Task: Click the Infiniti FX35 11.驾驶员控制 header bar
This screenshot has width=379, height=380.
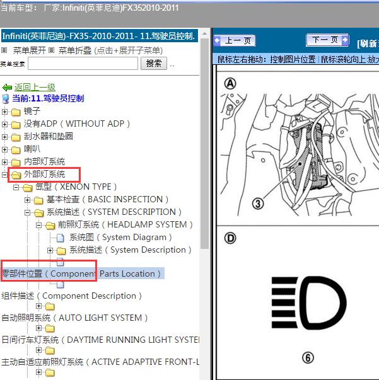Action: tap(100, 36)
